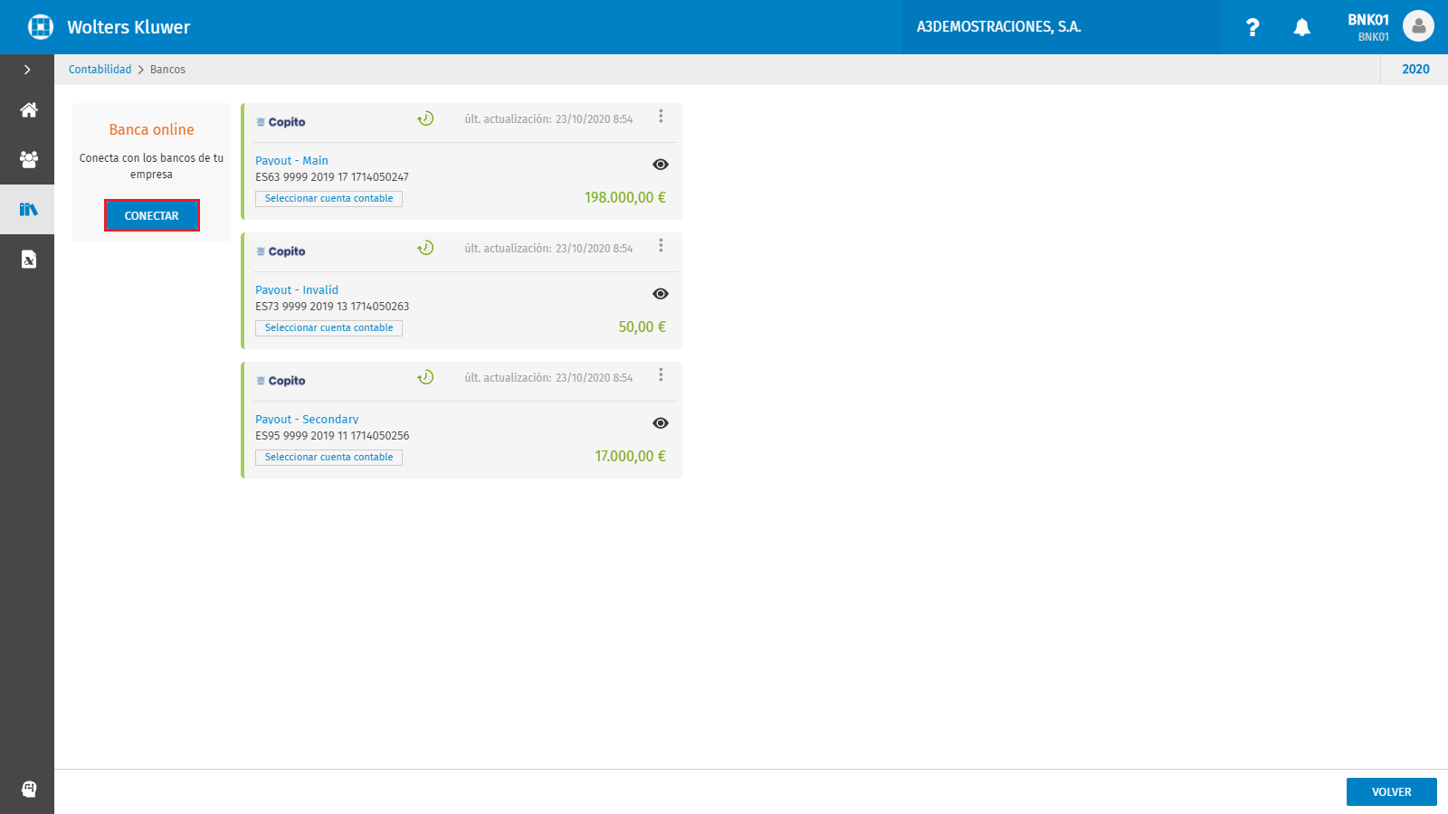Open the notifications bell icon

[x=1301, y=27]
